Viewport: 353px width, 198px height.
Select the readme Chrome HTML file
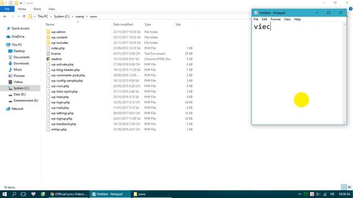(x=56, y=59)
